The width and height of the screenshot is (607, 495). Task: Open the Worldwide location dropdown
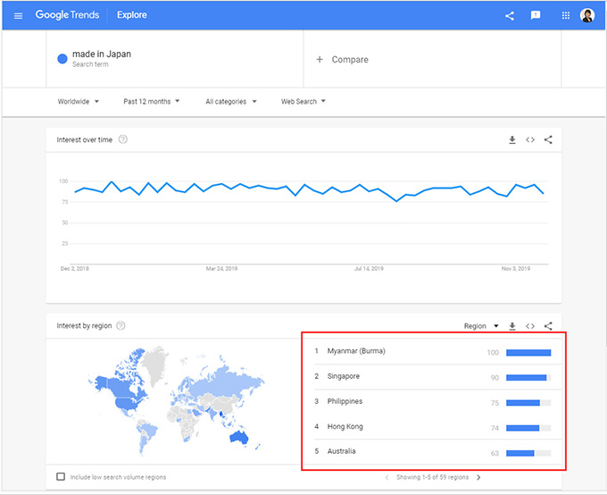point(79,102)
